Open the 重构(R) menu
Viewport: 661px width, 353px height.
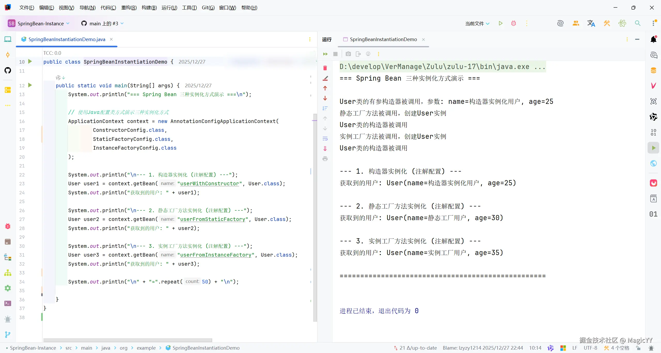point(129,7)
